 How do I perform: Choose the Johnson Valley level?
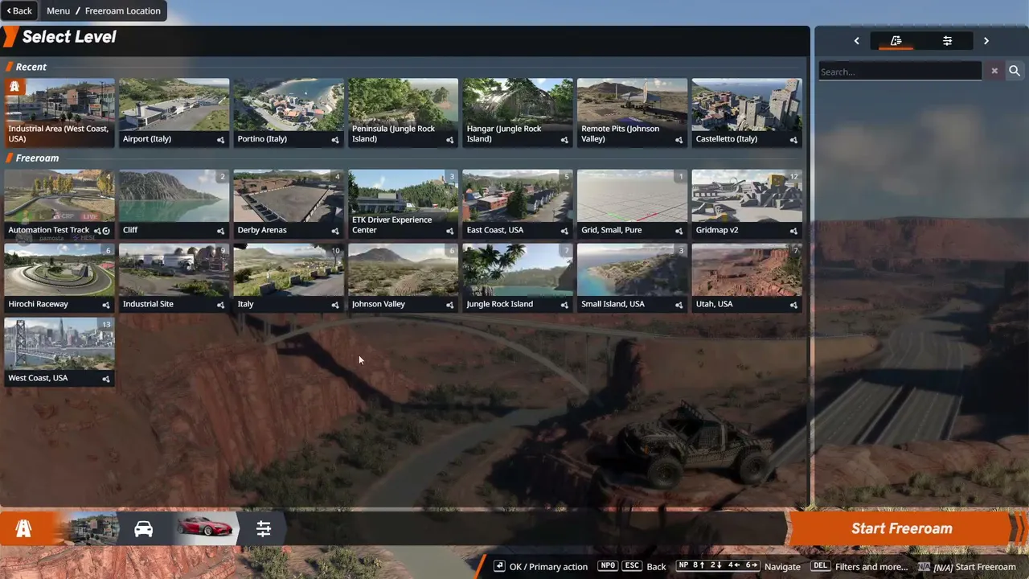(x=403, y=277)
